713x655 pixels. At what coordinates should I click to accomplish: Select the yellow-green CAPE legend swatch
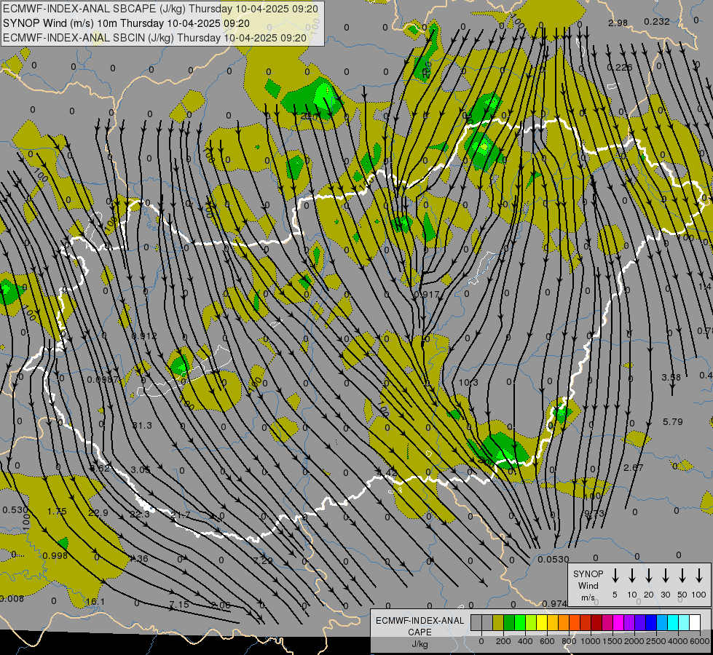click(x=531, y=623)
